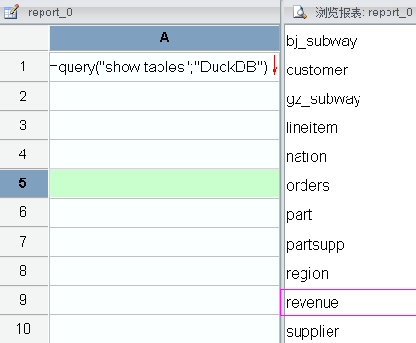The image size is (416, 343).
Task: Click the browse report magnifier icon
Action: [300, 12]
